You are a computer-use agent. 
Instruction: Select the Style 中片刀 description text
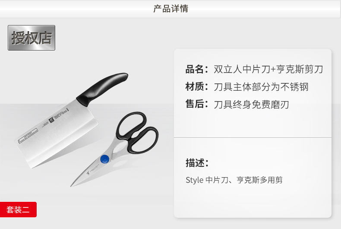coord(234,180)
